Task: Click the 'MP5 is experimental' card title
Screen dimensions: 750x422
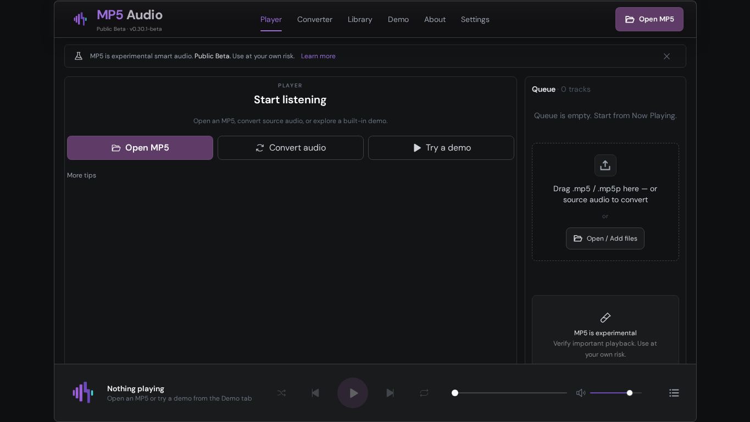Action: (605, 333)
